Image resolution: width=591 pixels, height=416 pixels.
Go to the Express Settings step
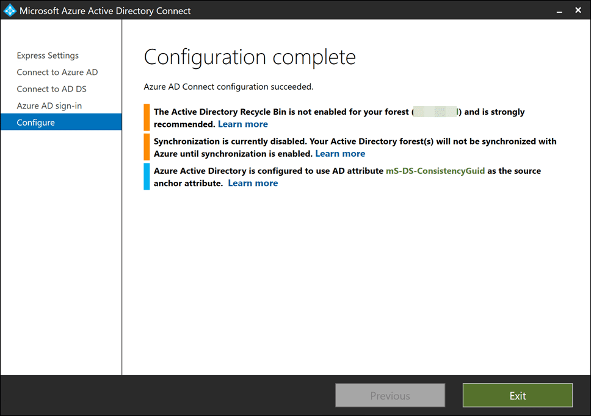[48, 56]
